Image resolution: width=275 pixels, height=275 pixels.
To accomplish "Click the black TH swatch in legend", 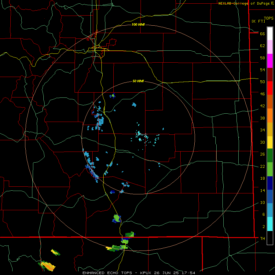I will [270, 238].
